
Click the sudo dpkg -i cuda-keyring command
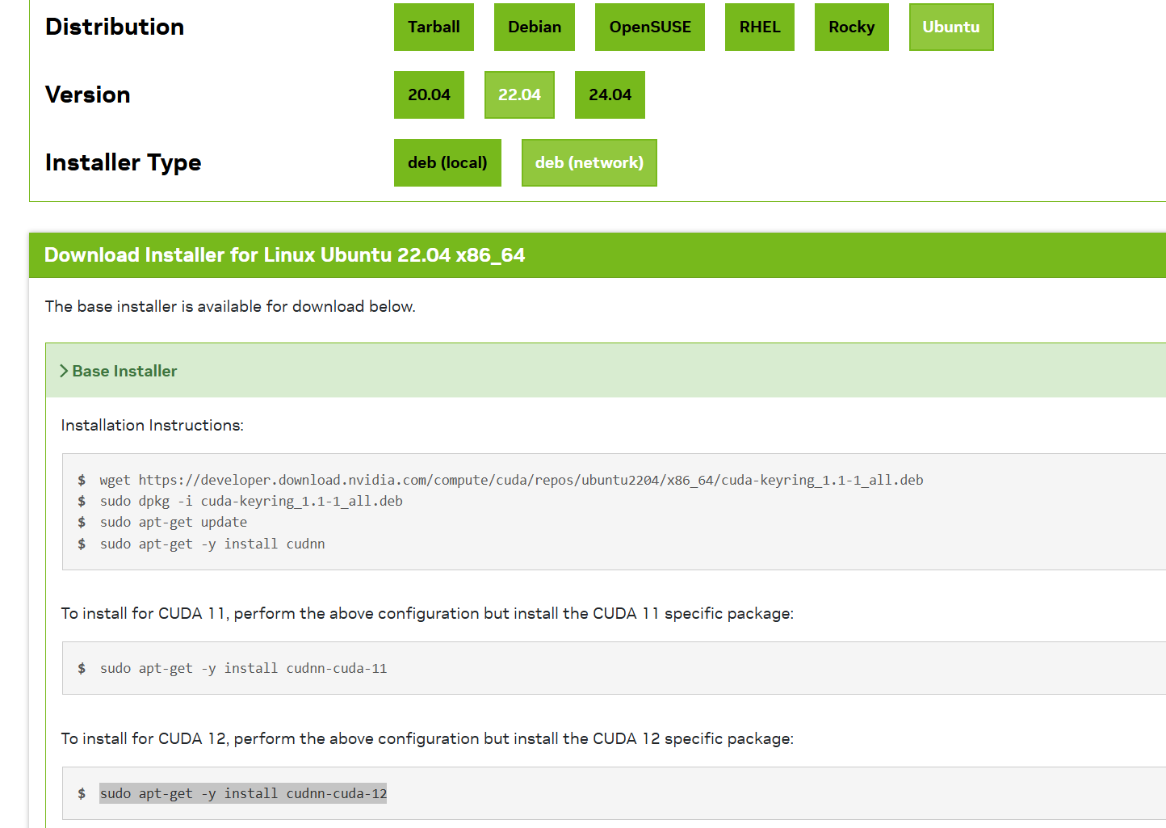click(x=251, y=501)
